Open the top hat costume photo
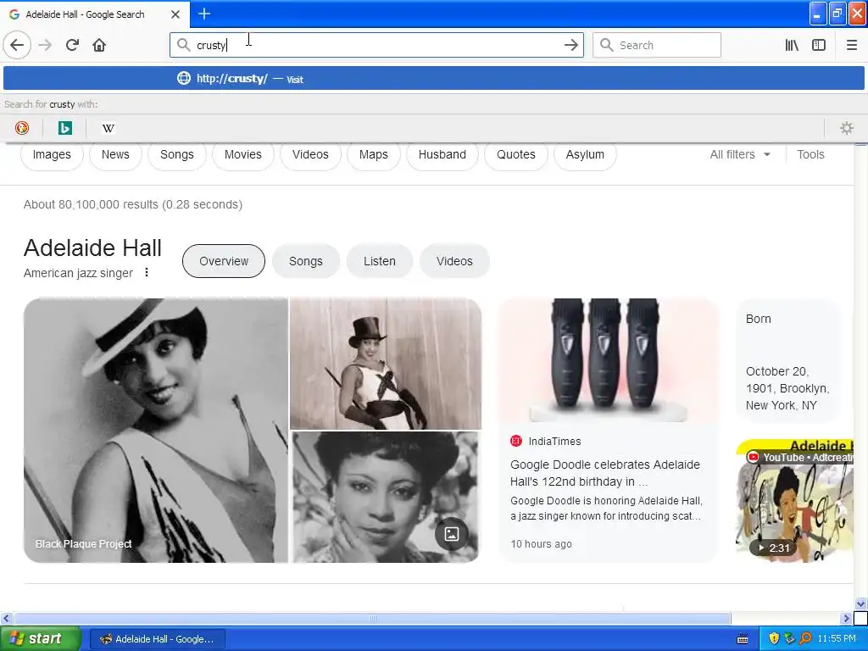868x651 pixels. coord(386,364)
